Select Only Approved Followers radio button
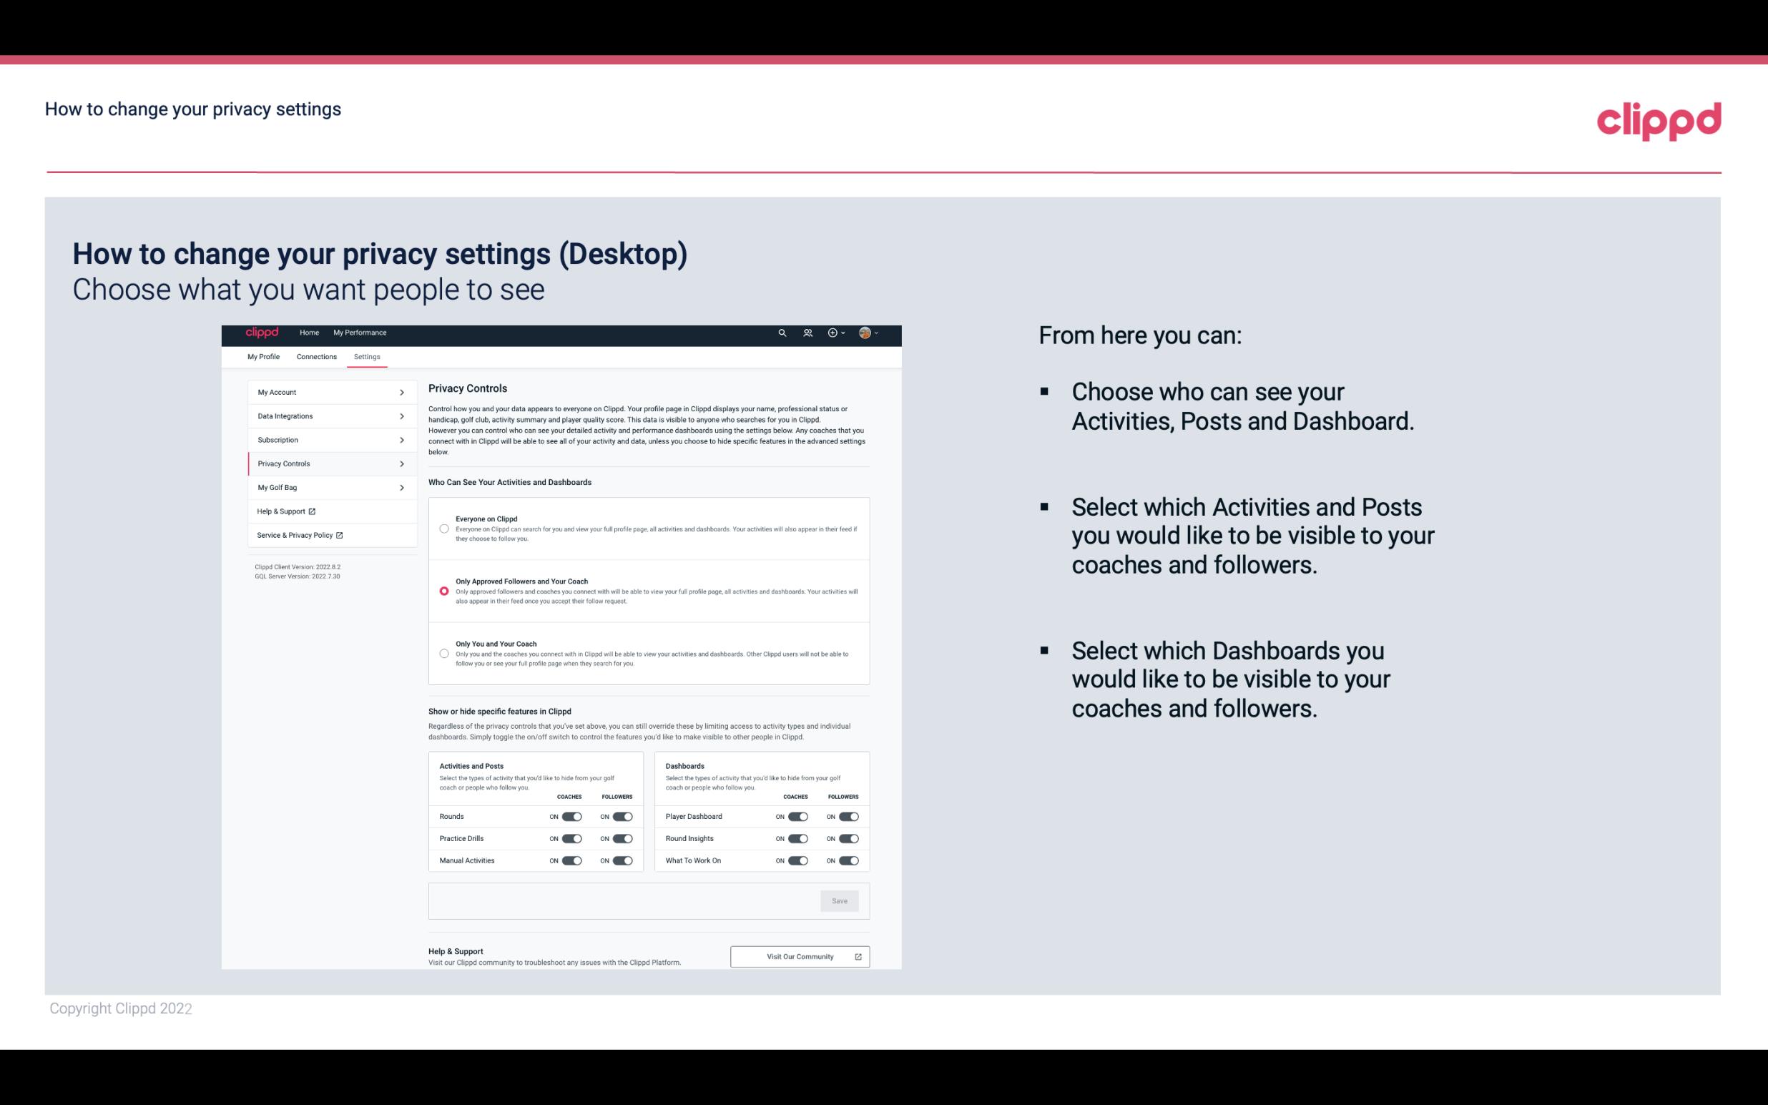This screenshot has width=1768, height=1105. (443, 591)
